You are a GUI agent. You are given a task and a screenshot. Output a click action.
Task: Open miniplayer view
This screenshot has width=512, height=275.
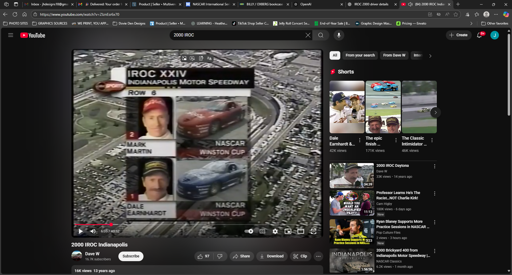[288, 231]
